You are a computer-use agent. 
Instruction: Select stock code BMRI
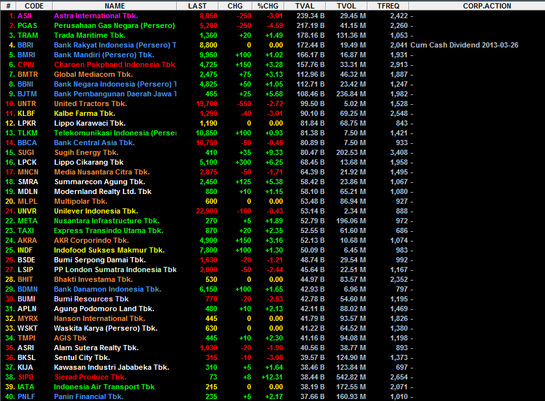click(26, 55)
